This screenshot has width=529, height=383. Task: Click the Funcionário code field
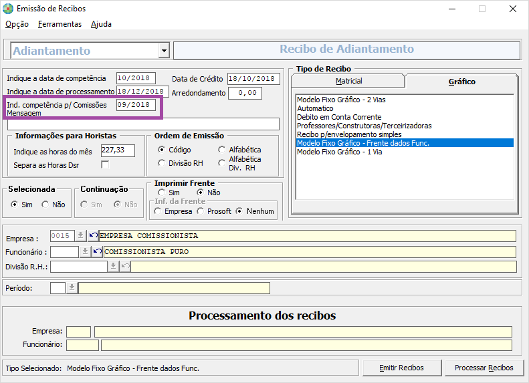(x=64, y=252)
